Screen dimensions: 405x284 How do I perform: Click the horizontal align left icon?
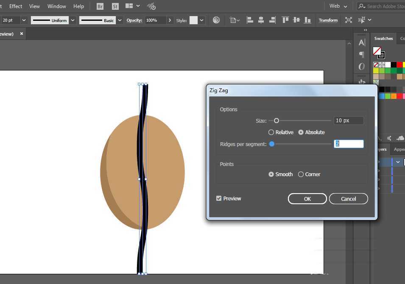click(250, 20)
